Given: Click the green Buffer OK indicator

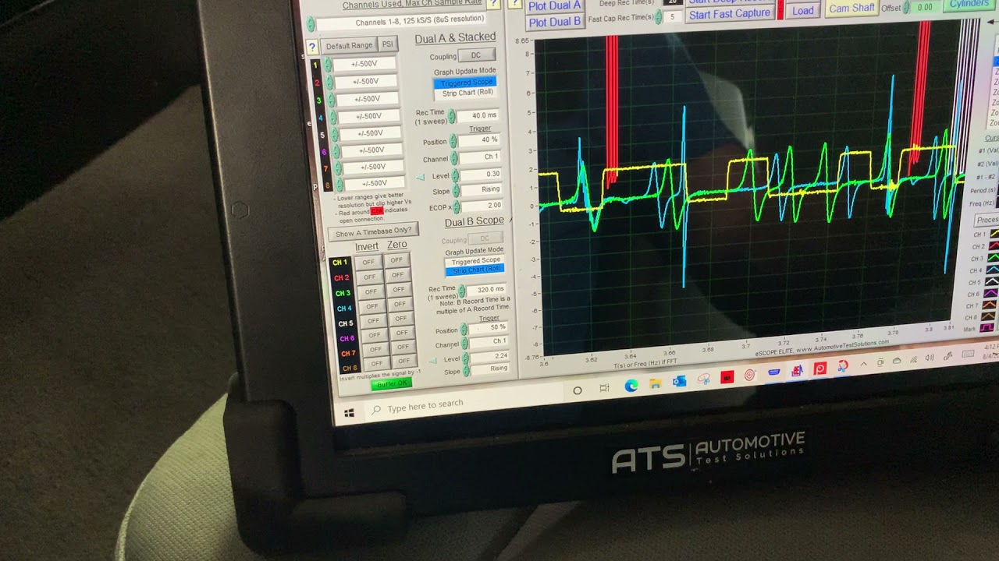Looking at the screenshot, I should click(390, 384).
